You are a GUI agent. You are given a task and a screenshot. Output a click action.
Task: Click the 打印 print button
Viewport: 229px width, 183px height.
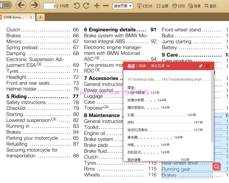tap(179, 6)
